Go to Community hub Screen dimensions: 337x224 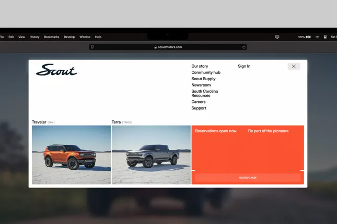point(206,72)
